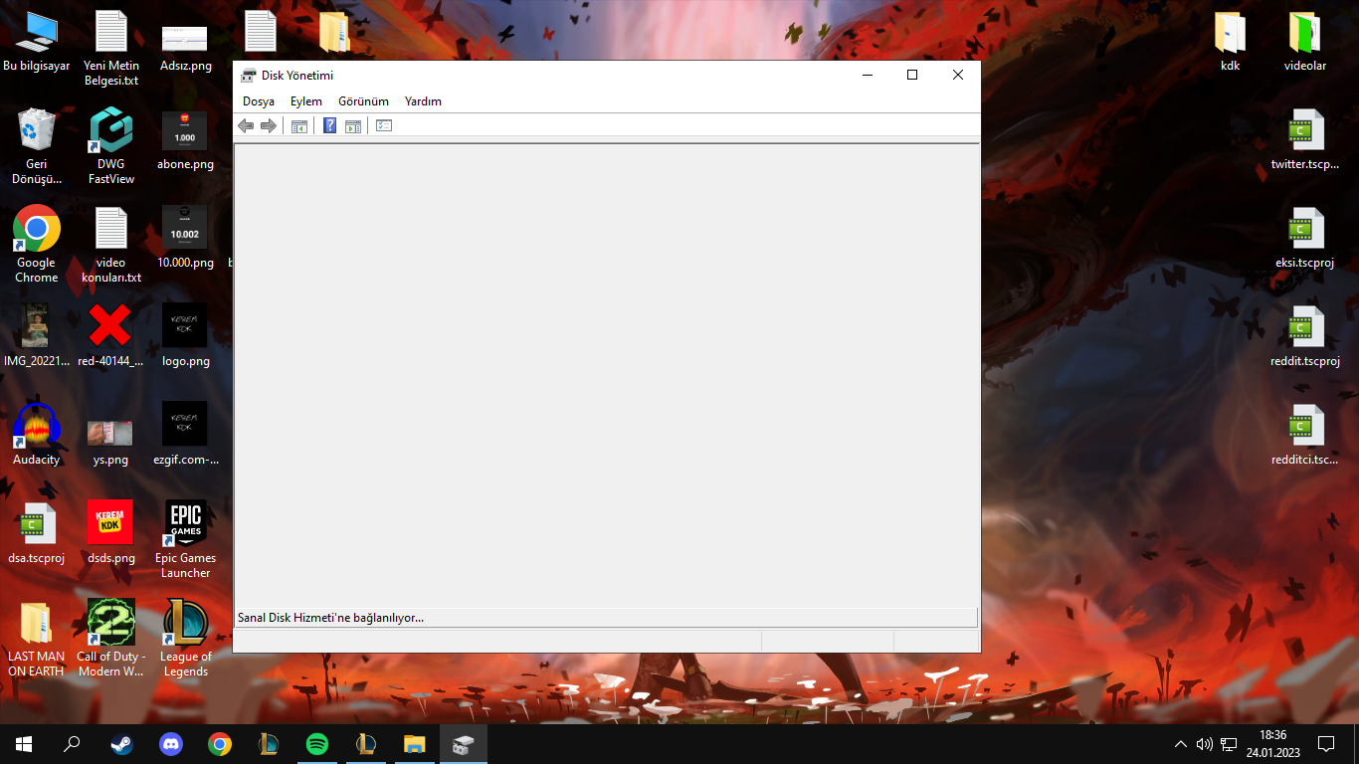1359x764 pixels.
Task: Open the Eylem menu
Action: tap(306, 101)
